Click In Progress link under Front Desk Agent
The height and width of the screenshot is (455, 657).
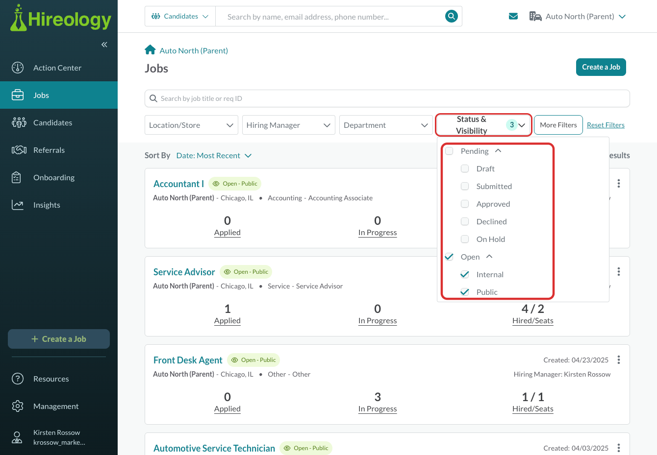tap(378, 409)
